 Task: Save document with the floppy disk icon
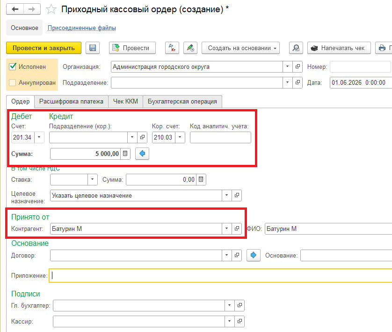pyautogui.click(x=93, y=48)
